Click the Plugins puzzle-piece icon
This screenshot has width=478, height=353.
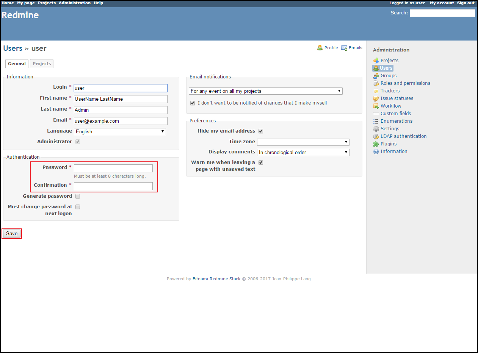pos(376,144)
